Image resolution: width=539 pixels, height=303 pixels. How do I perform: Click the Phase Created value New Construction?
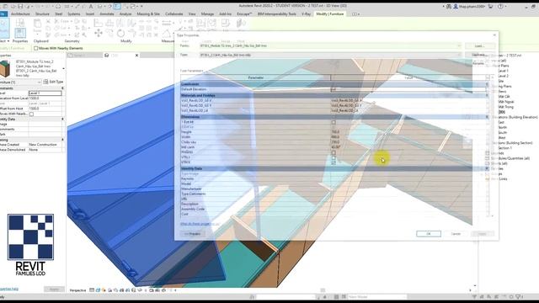[45, 145]
